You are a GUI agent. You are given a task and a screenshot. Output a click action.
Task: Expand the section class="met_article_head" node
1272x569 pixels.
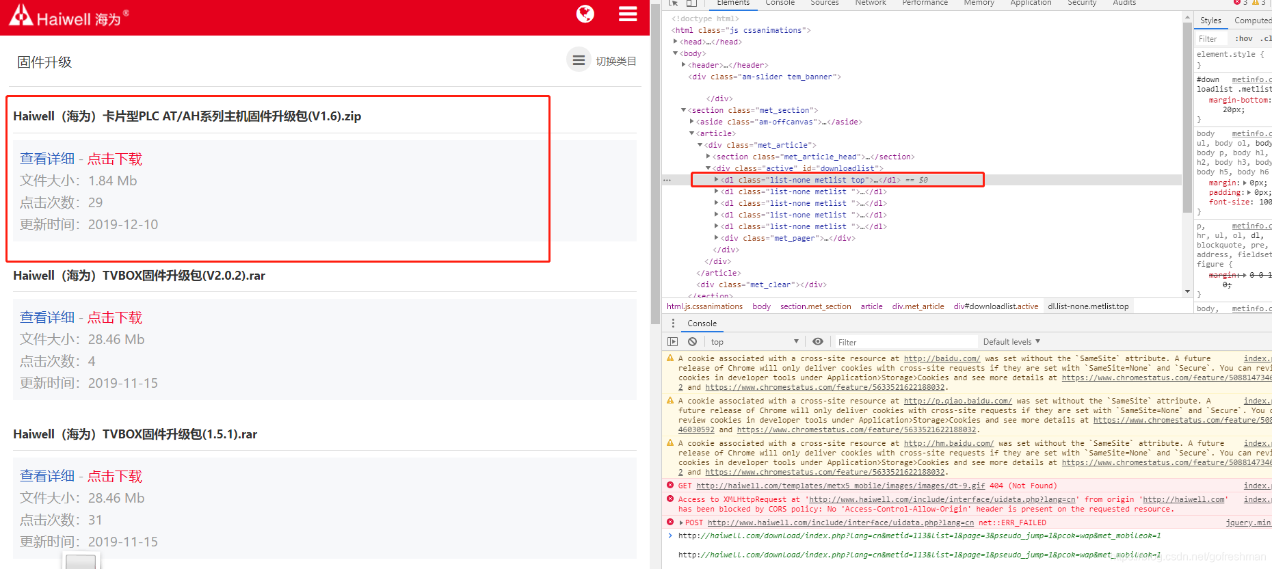click(x=708, y=157)
